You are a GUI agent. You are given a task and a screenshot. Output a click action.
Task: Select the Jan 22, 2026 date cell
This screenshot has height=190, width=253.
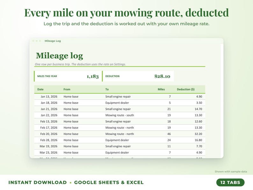point(49,115)
